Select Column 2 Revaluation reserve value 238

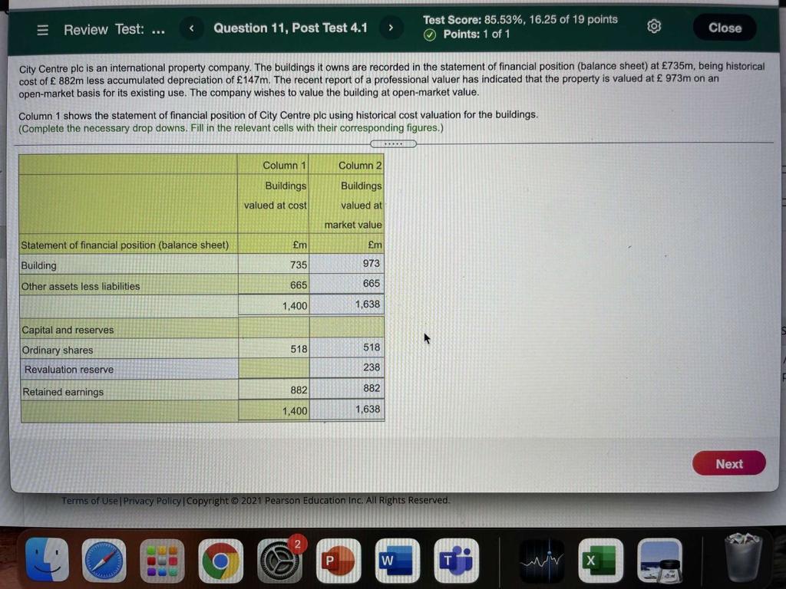347,367
